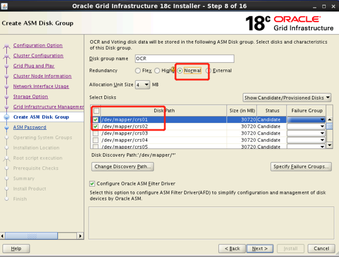Click the disk table vertical scrollbar thumb
The width and height of the screenshot is (339, 257).
pyautogui.click(x=330, y=126)
